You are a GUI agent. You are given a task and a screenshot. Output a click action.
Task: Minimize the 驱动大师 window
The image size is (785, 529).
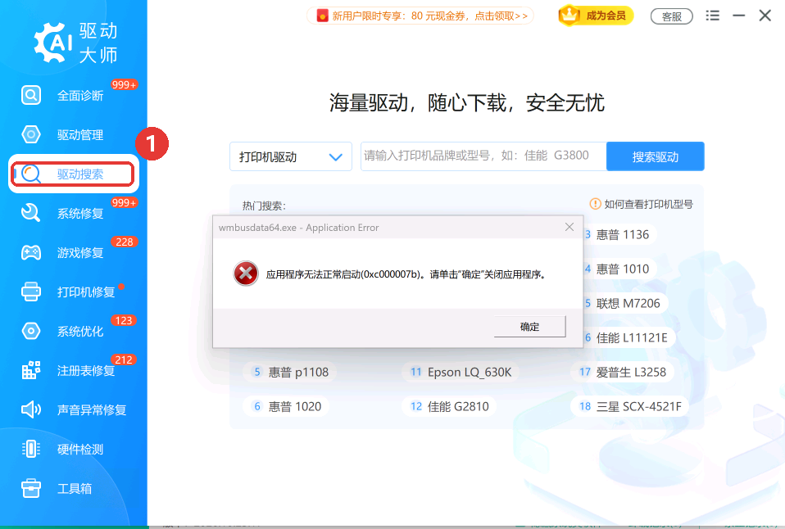[x=738, y=16]
